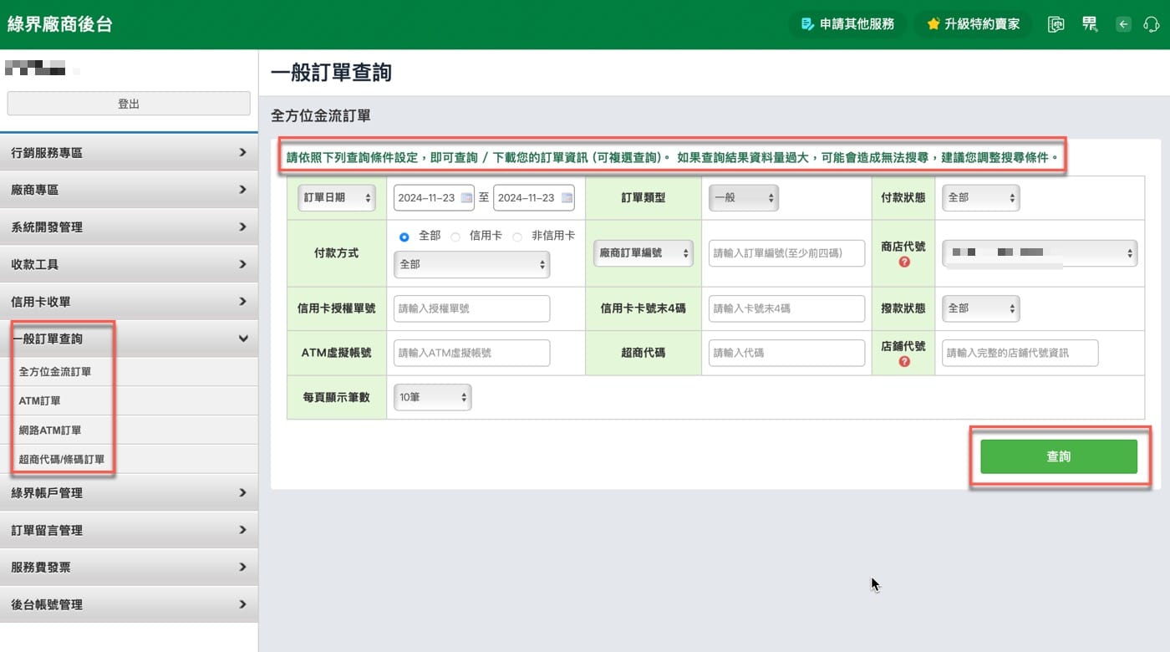Expand the 服務費發票 menu
The width and height of the screenshot is (1170, 652).
tap(129, 567)
